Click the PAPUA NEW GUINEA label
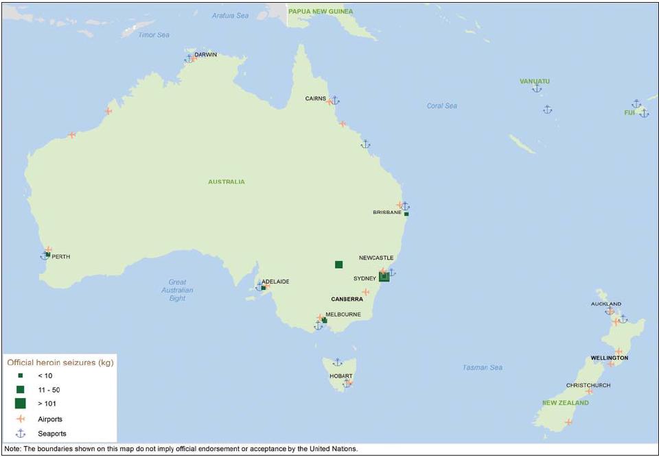The image size is (659, 457). (x=321, y=12)
